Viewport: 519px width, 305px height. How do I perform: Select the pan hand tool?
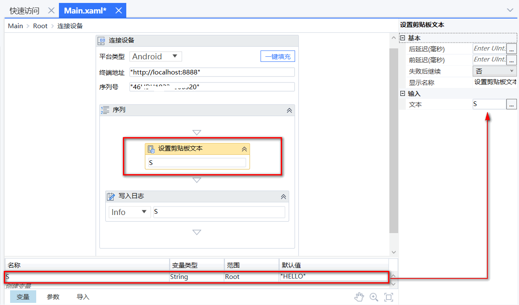click(x=359, y=297)
